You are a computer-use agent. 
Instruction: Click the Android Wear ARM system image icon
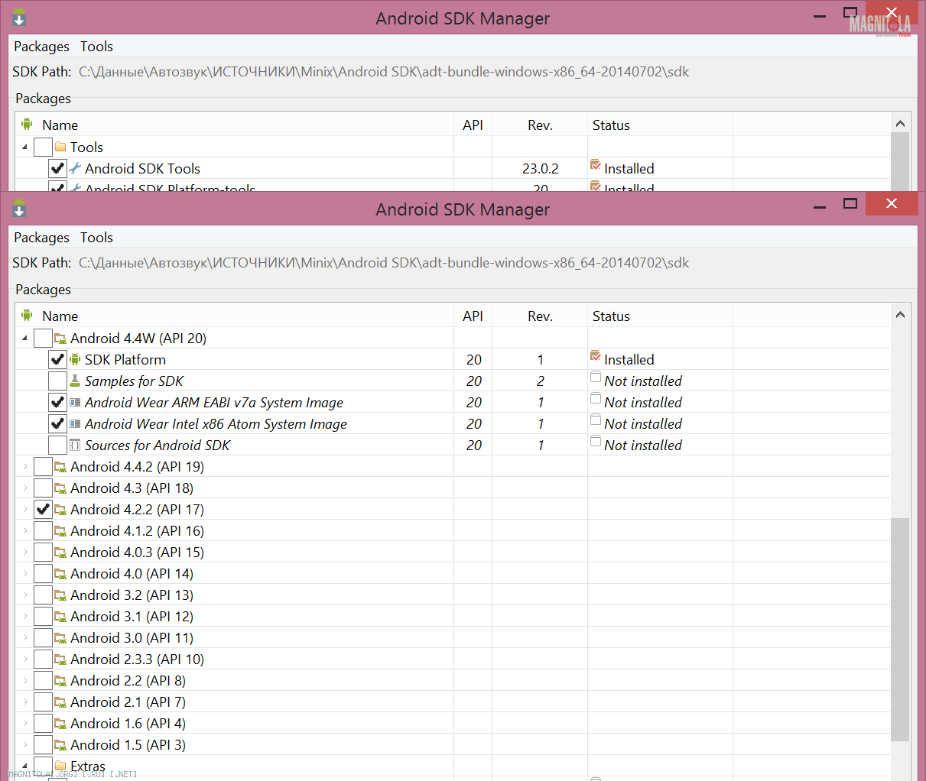75,402
